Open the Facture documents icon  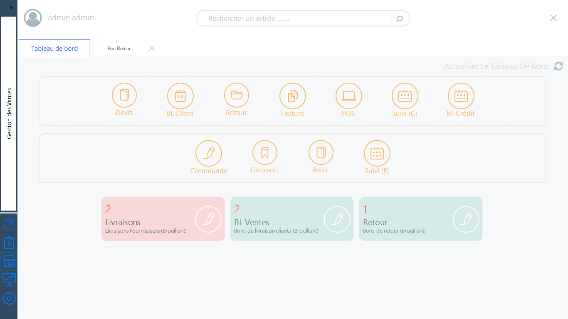point(292,96)
